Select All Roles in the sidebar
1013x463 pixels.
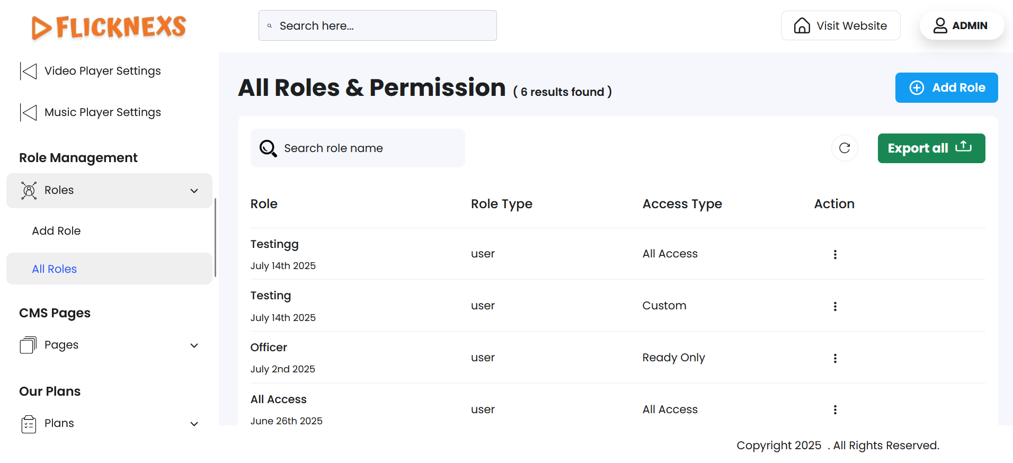click(x=55, y=269)
